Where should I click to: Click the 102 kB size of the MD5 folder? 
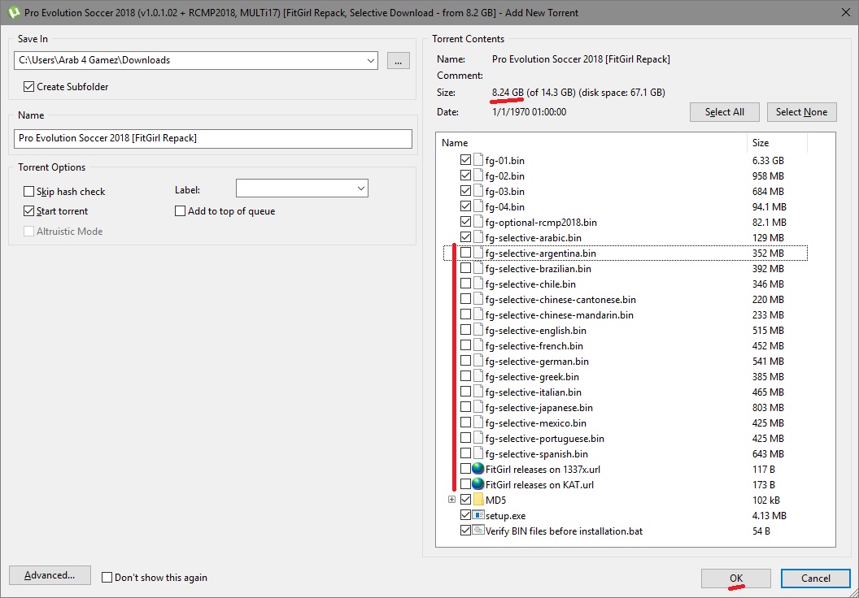(766, 500)
